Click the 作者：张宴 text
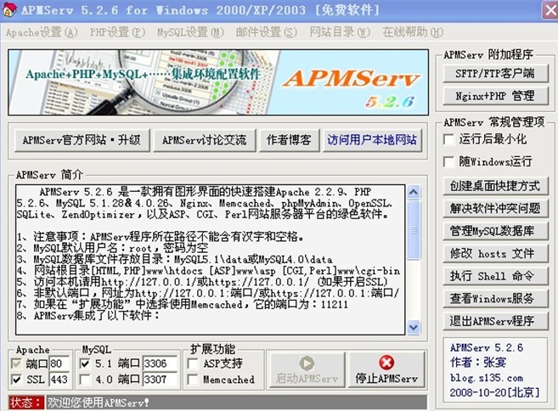Screen dimensions: 558x411 478,363
